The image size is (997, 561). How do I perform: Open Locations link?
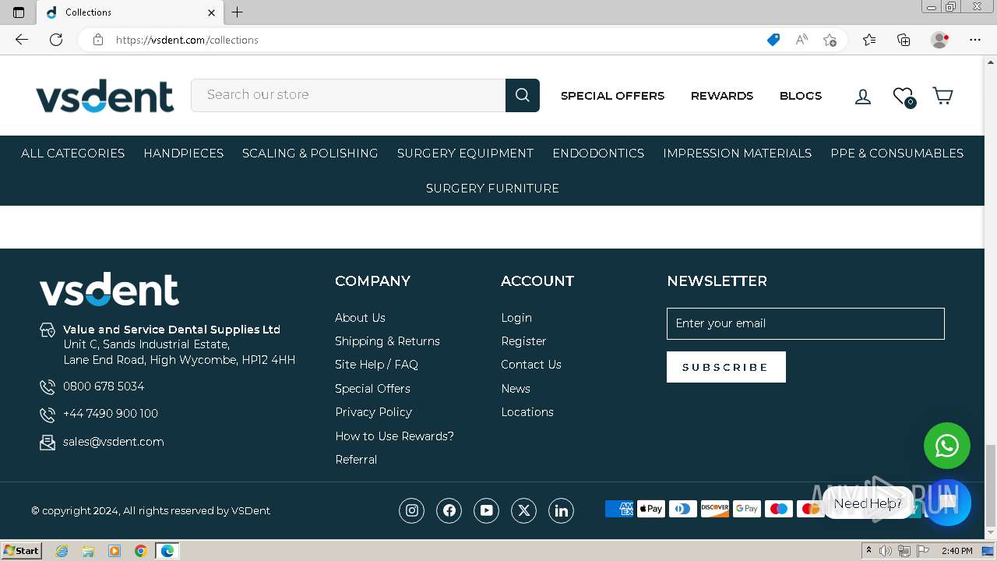(x=527, y=412)
